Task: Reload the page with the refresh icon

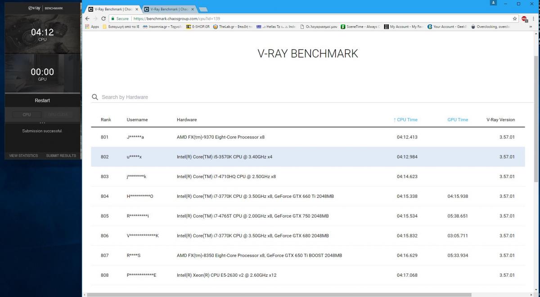Action: (104, 18)
